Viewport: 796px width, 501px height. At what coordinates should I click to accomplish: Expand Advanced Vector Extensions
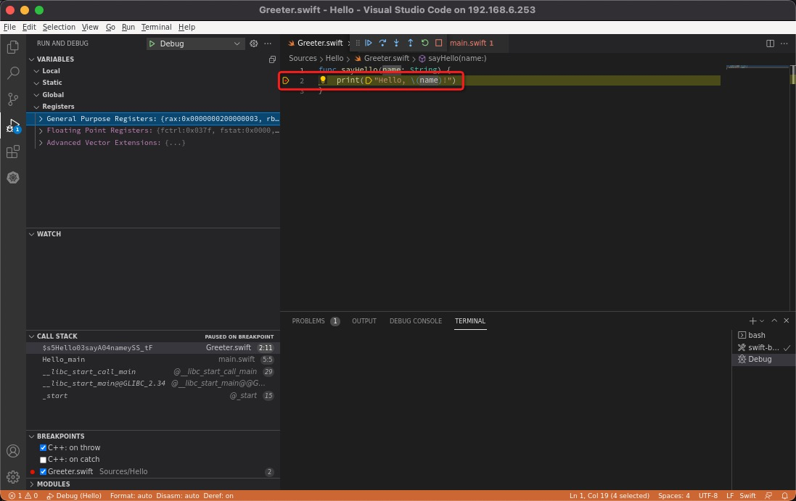41,143
